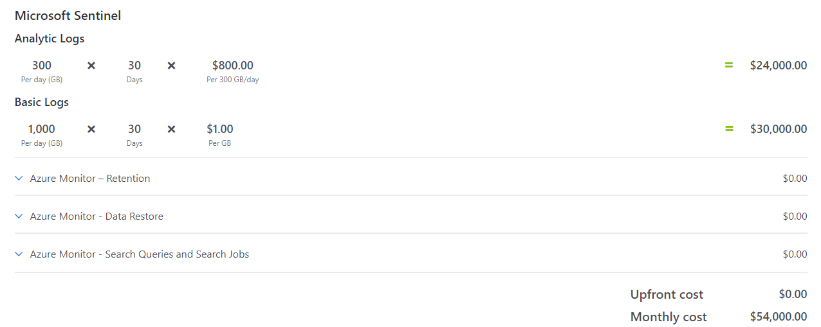
Task: Click the first multiplication sign in Analytic Logs
Action: (x=91, y=66)
